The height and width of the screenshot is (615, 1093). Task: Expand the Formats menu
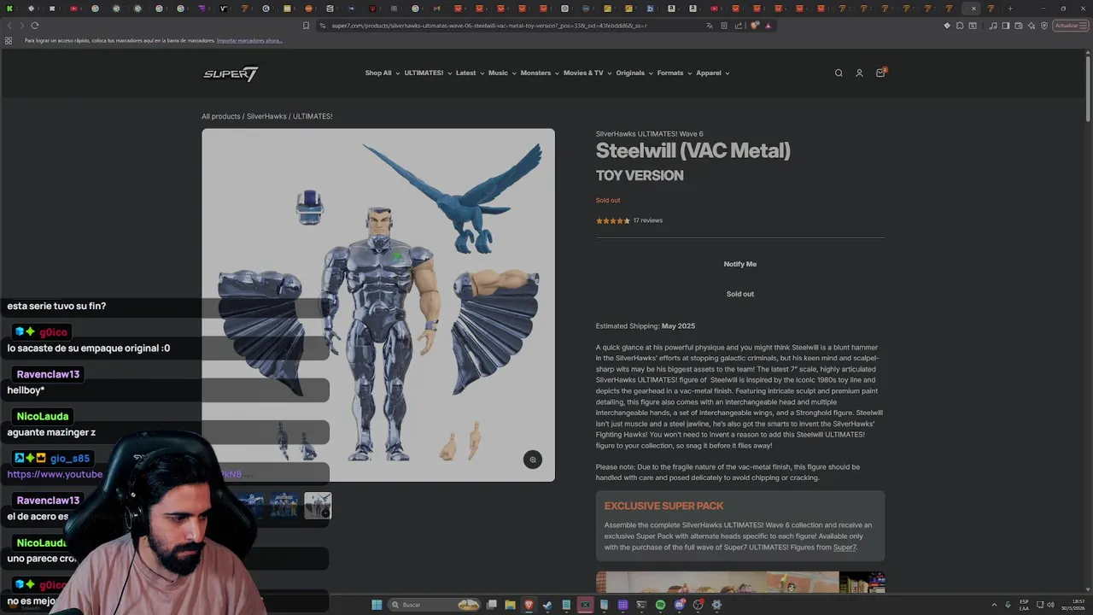pyautogui.click(x=675, y=73)
